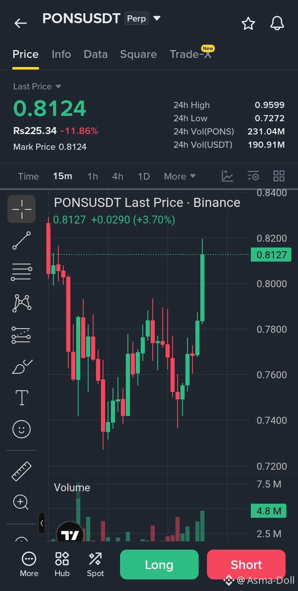The height and width of the screenshot is (591, 298).
Task: Open the Fibonacci retracement tool
Action: (x=22, y=272)
